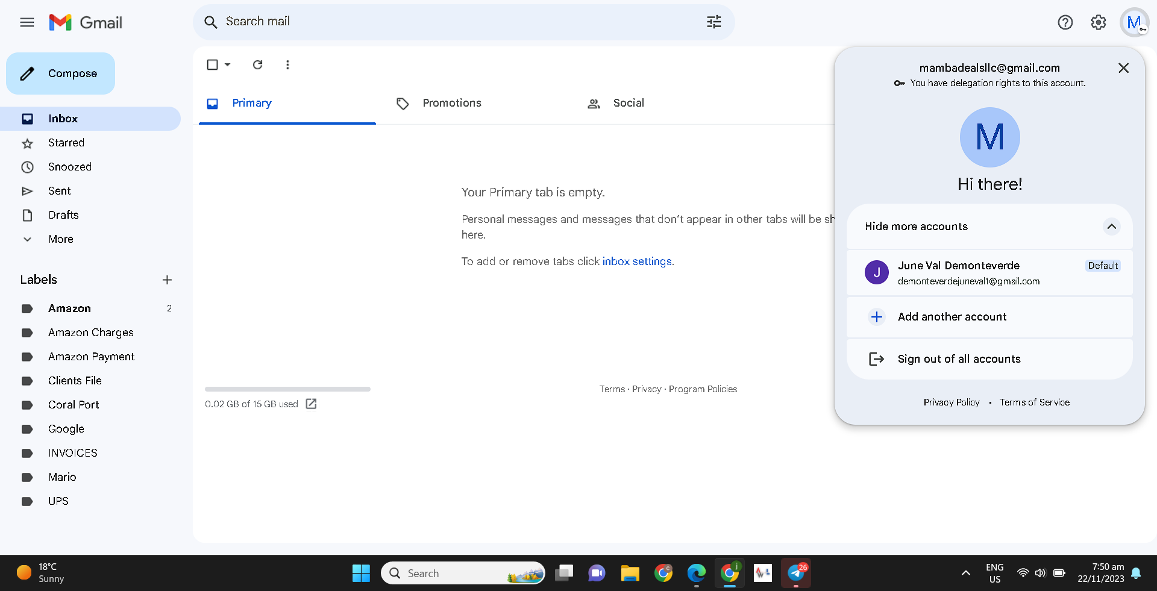
Task: Open storage management external link icon
Action: click(311, 404)
